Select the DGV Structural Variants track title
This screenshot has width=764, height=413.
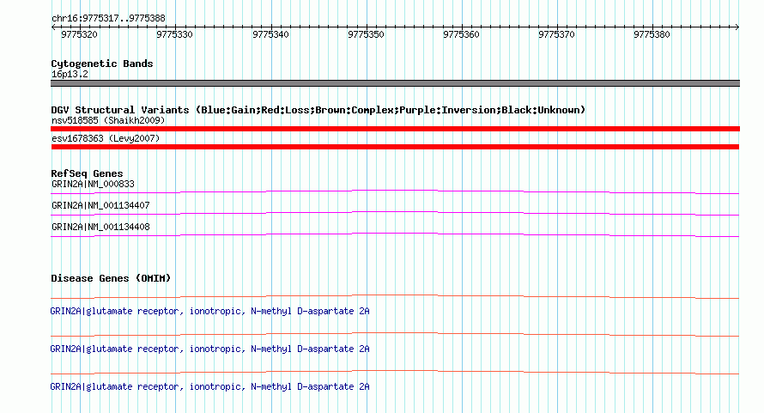[x=318, y=110]
